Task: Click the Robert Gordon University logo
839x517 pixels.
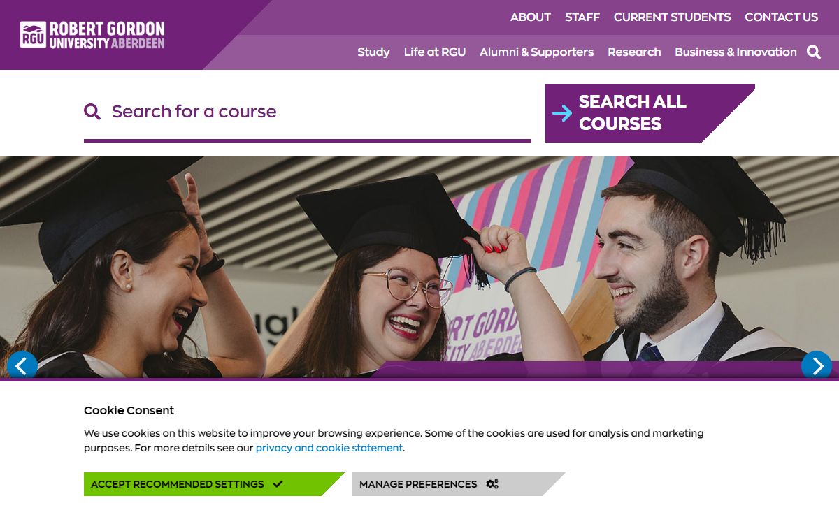Action: click(92, 35)
